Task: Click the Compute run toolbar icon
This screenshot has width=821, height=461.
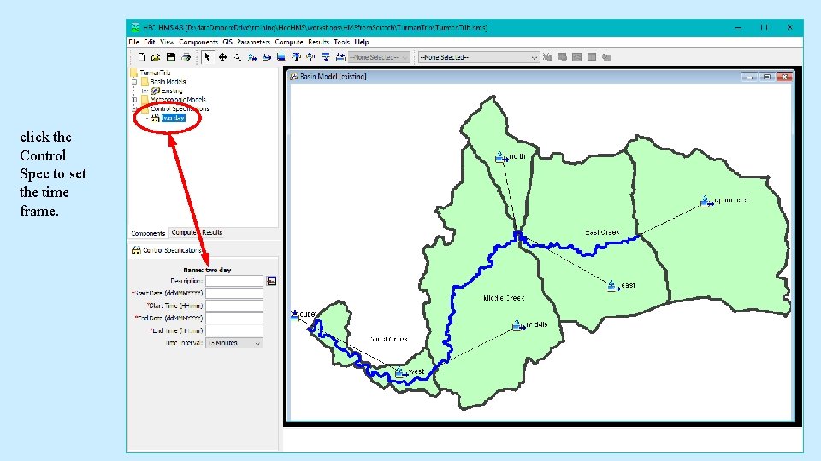Action: coord(547,57)
